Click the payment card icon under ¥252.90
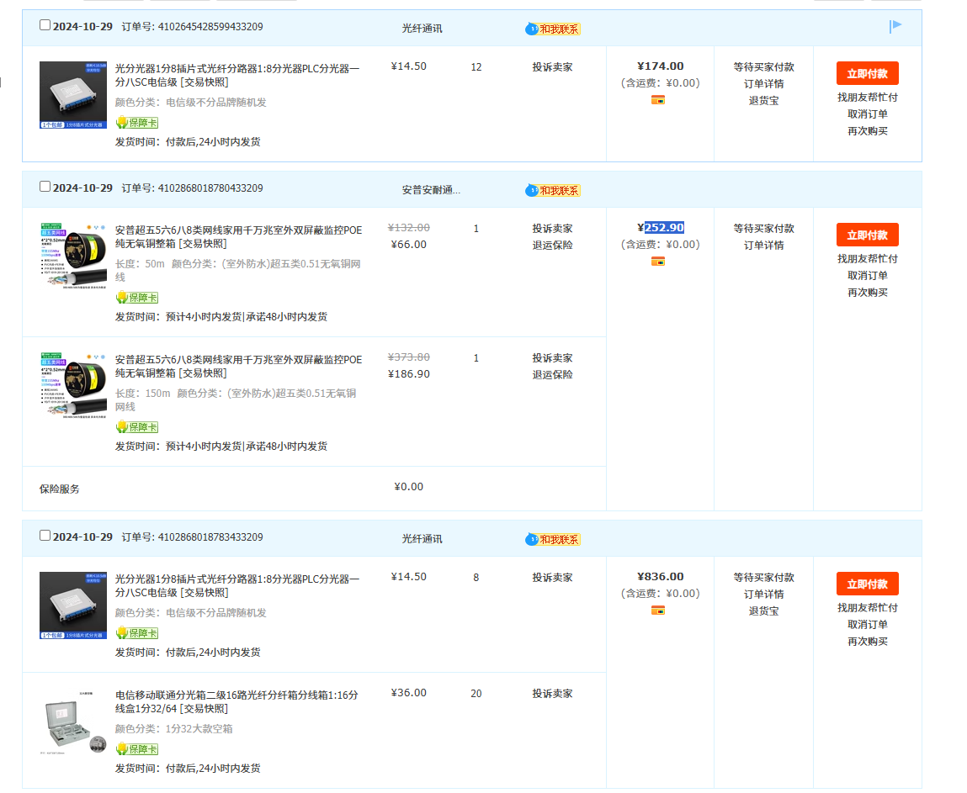Image resolution: width=967 pixels, height=793 pixels. 658,262
